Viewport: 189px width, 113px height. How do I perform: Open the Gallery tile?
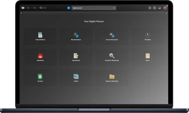click(x=76, y=78)
